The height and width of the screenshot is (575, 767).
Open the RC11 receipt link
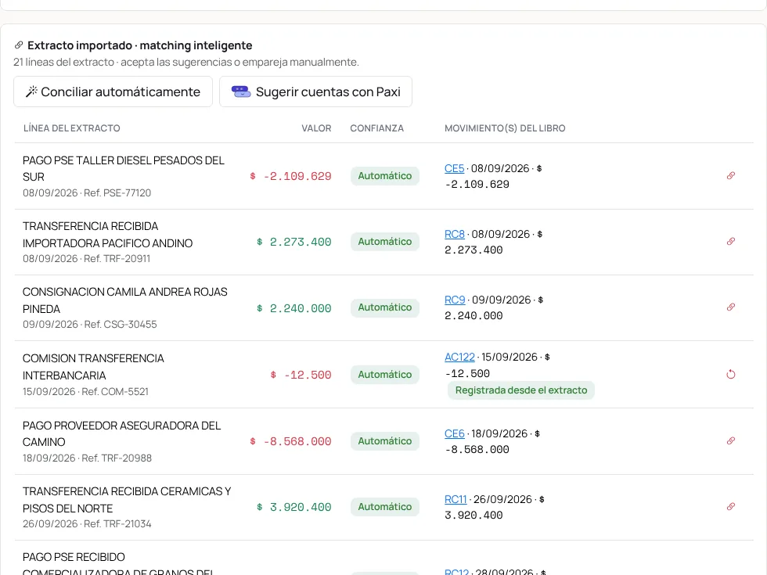point(456,499)
